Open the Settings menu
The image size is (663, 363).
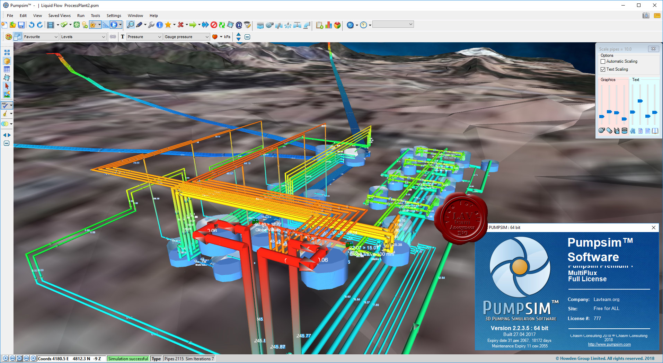pos(114,16)
